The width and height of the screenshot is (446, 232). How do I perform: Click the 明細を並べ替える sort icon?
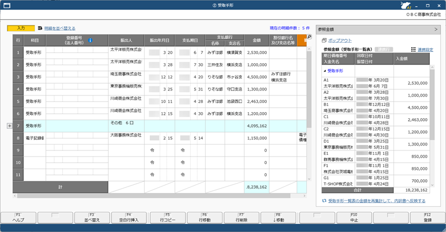click(40, 28)
